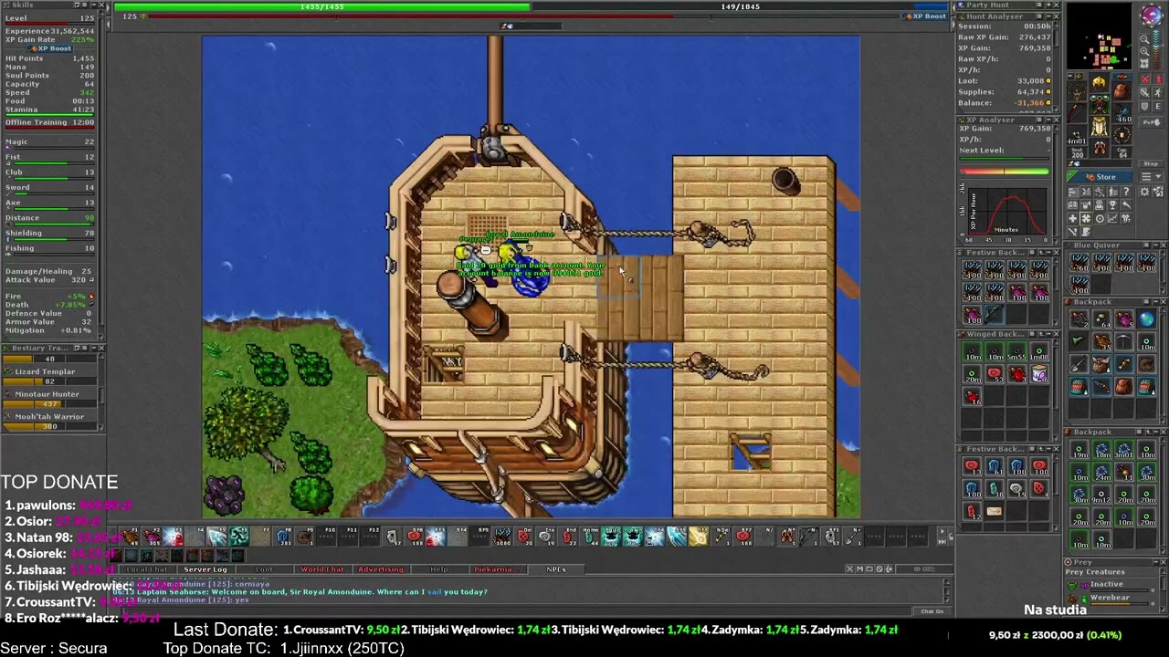Click the trophy icon in control buttons

pyautogui.click(x=1112, y=205)
